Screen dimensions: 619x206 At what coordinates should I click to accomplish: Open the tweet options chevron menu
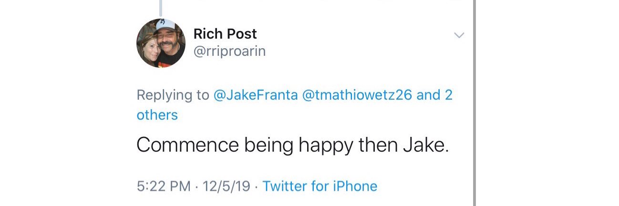pos(459,35)
